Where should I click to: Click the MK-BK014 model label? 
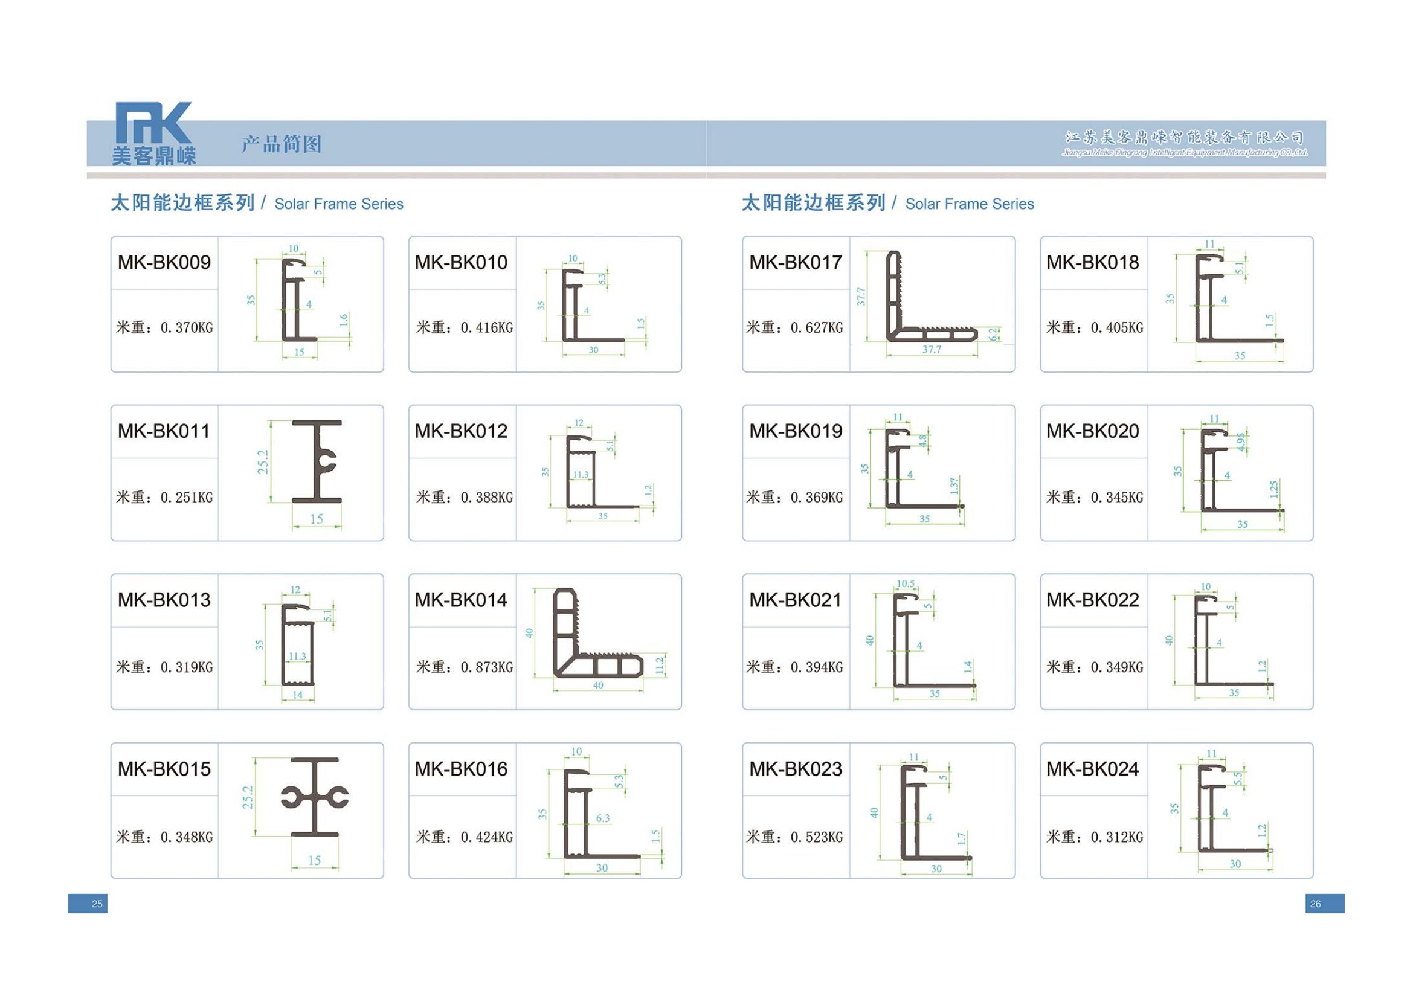point(461,600)
